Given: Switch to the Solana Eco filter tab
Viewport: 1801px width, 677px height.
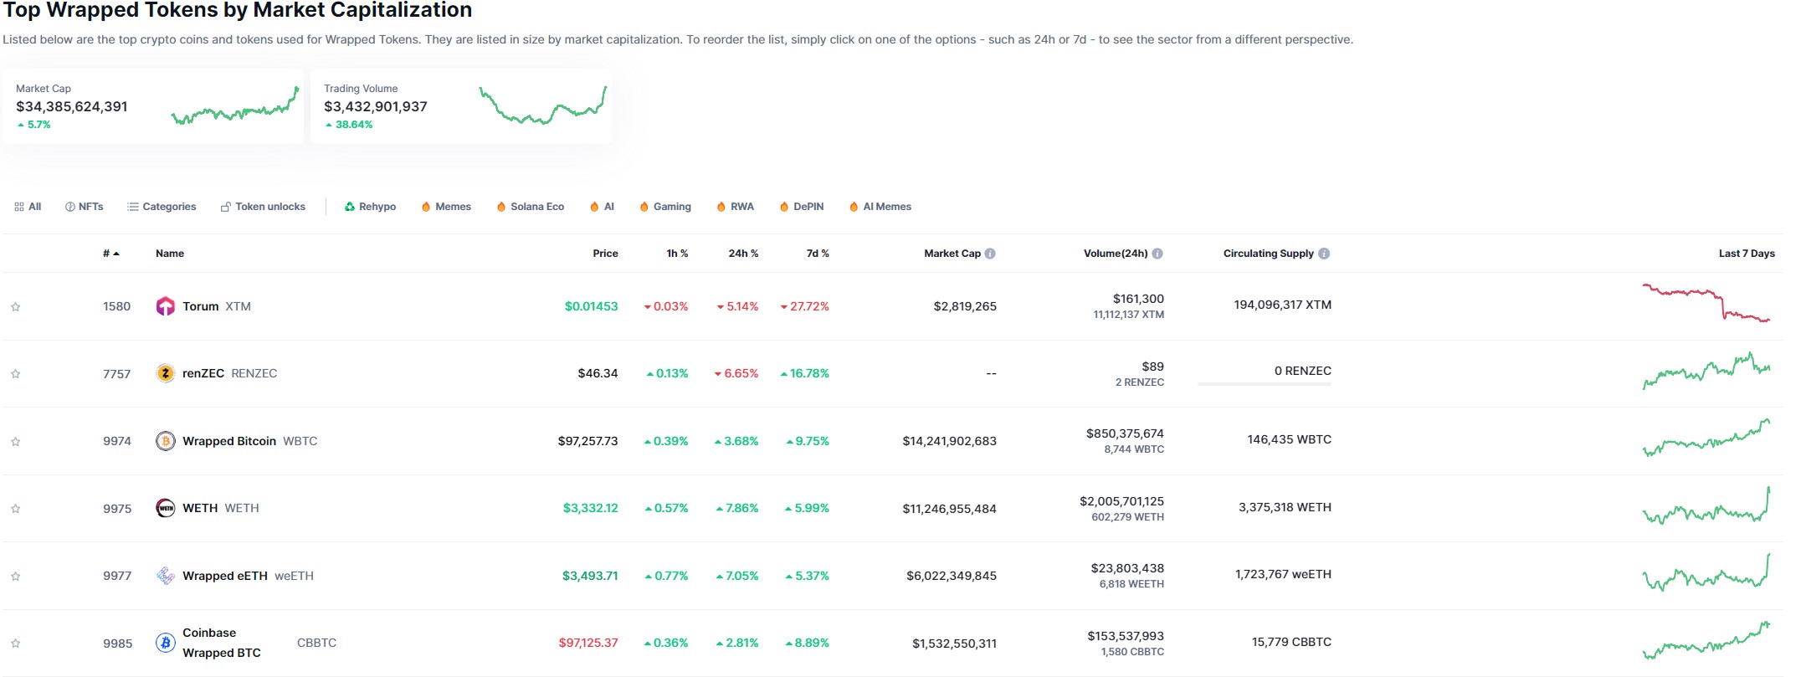Looking at the screenshot, I should (530, 207).
